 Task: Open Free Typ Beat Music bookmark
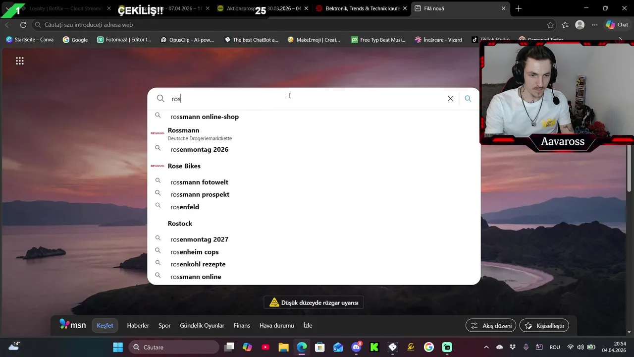(378, 40)
